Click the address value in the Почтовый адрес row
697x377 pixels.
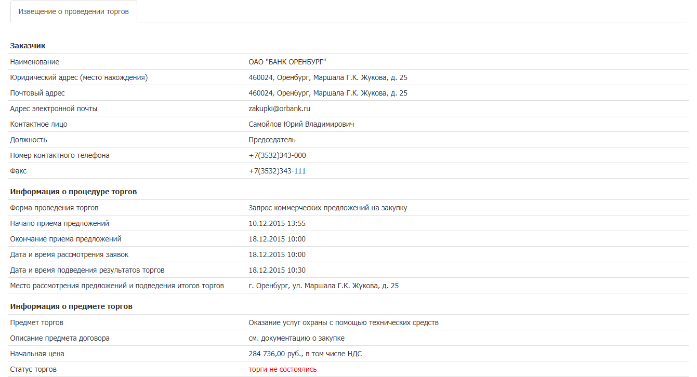click(328, 93)
